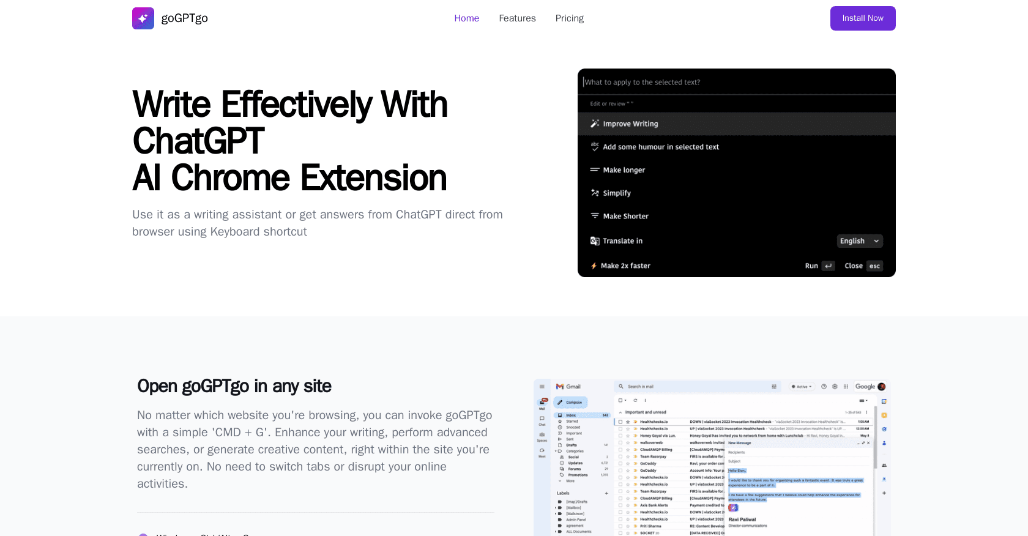Open the Active status dropdown in Gmail preview
This screenshot has width=1028, height=536.
coord(802,387)
